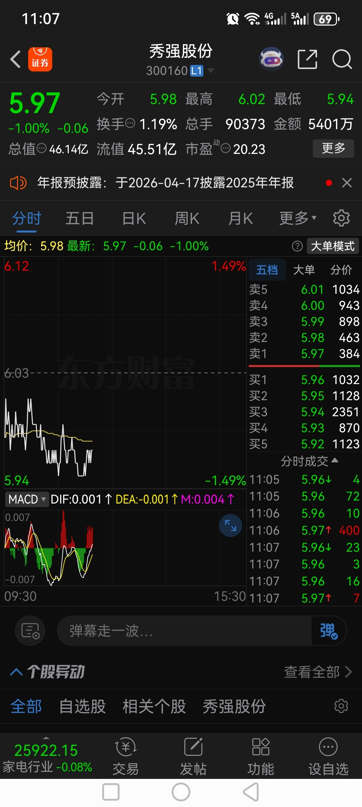Select the 相关个股 filter tab
The image size is (362, 807).
pyautogui.click(x=154, y=706)
